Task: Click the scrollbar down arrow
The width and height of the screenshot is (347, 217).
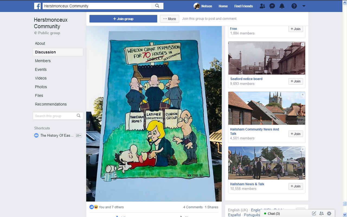Action: pyautogui.click(x=345, y=215)
